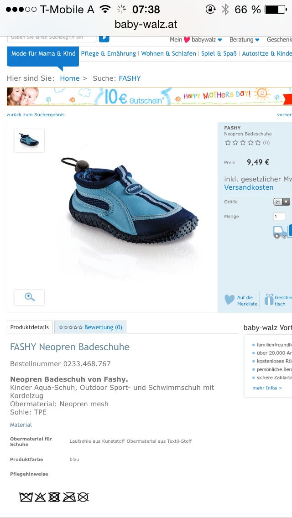The height and width of the screenshot is (518, 292).
Task: Click the heart icon for Auf die Merkliste
Action: (x=229, y=300)
